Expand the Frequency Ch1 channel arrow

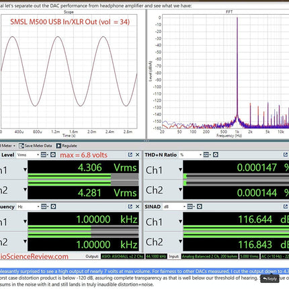pos(25,222)
